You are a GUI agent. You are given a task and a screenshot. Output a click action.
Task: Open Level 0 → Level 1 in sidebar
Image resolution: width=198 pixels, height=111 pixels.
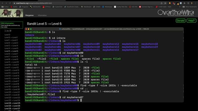11,37
